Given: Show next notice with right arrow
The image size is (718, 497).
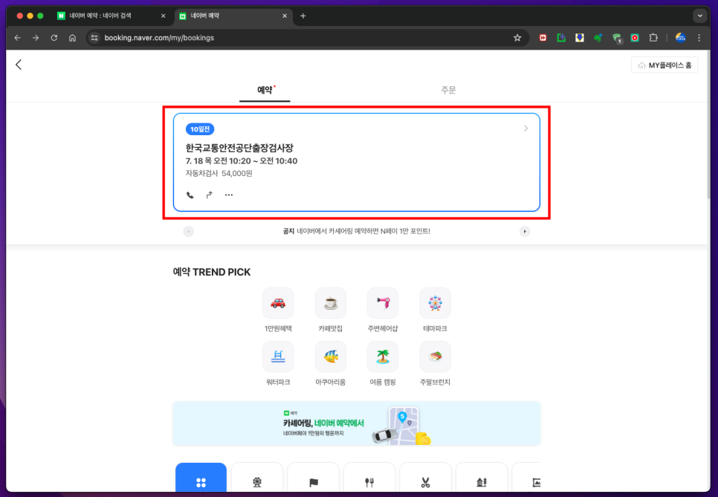Looking at the screenshot, I should tap(525, 231).
